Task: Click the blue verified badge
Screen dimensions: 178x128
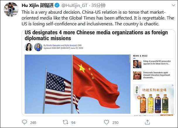Action: [57, 5]
